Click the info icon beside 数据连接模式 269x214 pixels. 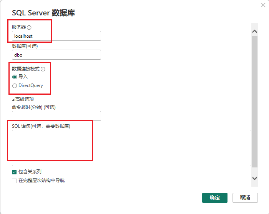pyautogui.click(x=43, y=69)
